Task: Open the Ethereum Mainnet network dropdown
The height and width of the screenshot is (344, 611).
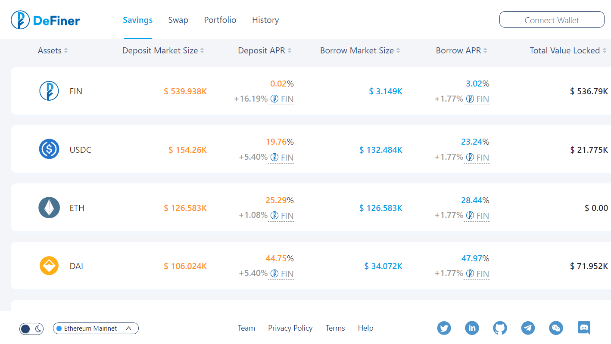Action: (96, 329)
